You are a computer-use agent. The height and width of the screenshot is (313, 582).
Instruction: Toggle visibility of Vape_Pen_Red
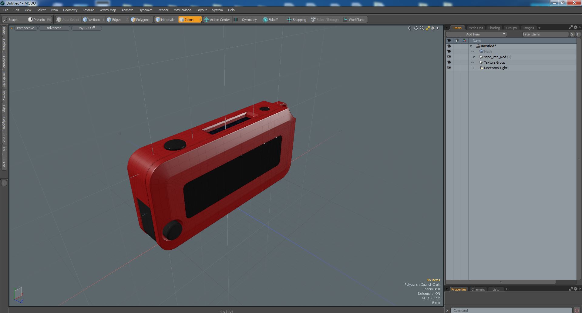click(449, 57)
